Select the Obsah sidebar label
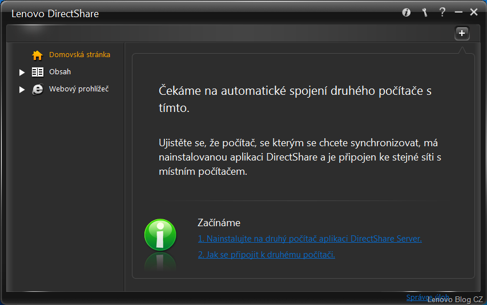 tap(60, 72)
